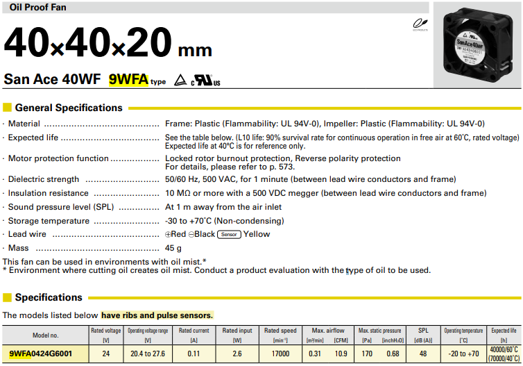This screenshot has height=366, width=523.
Task: Click the yellow square beside Specifications heading
Action: click(x=7, y=298)
